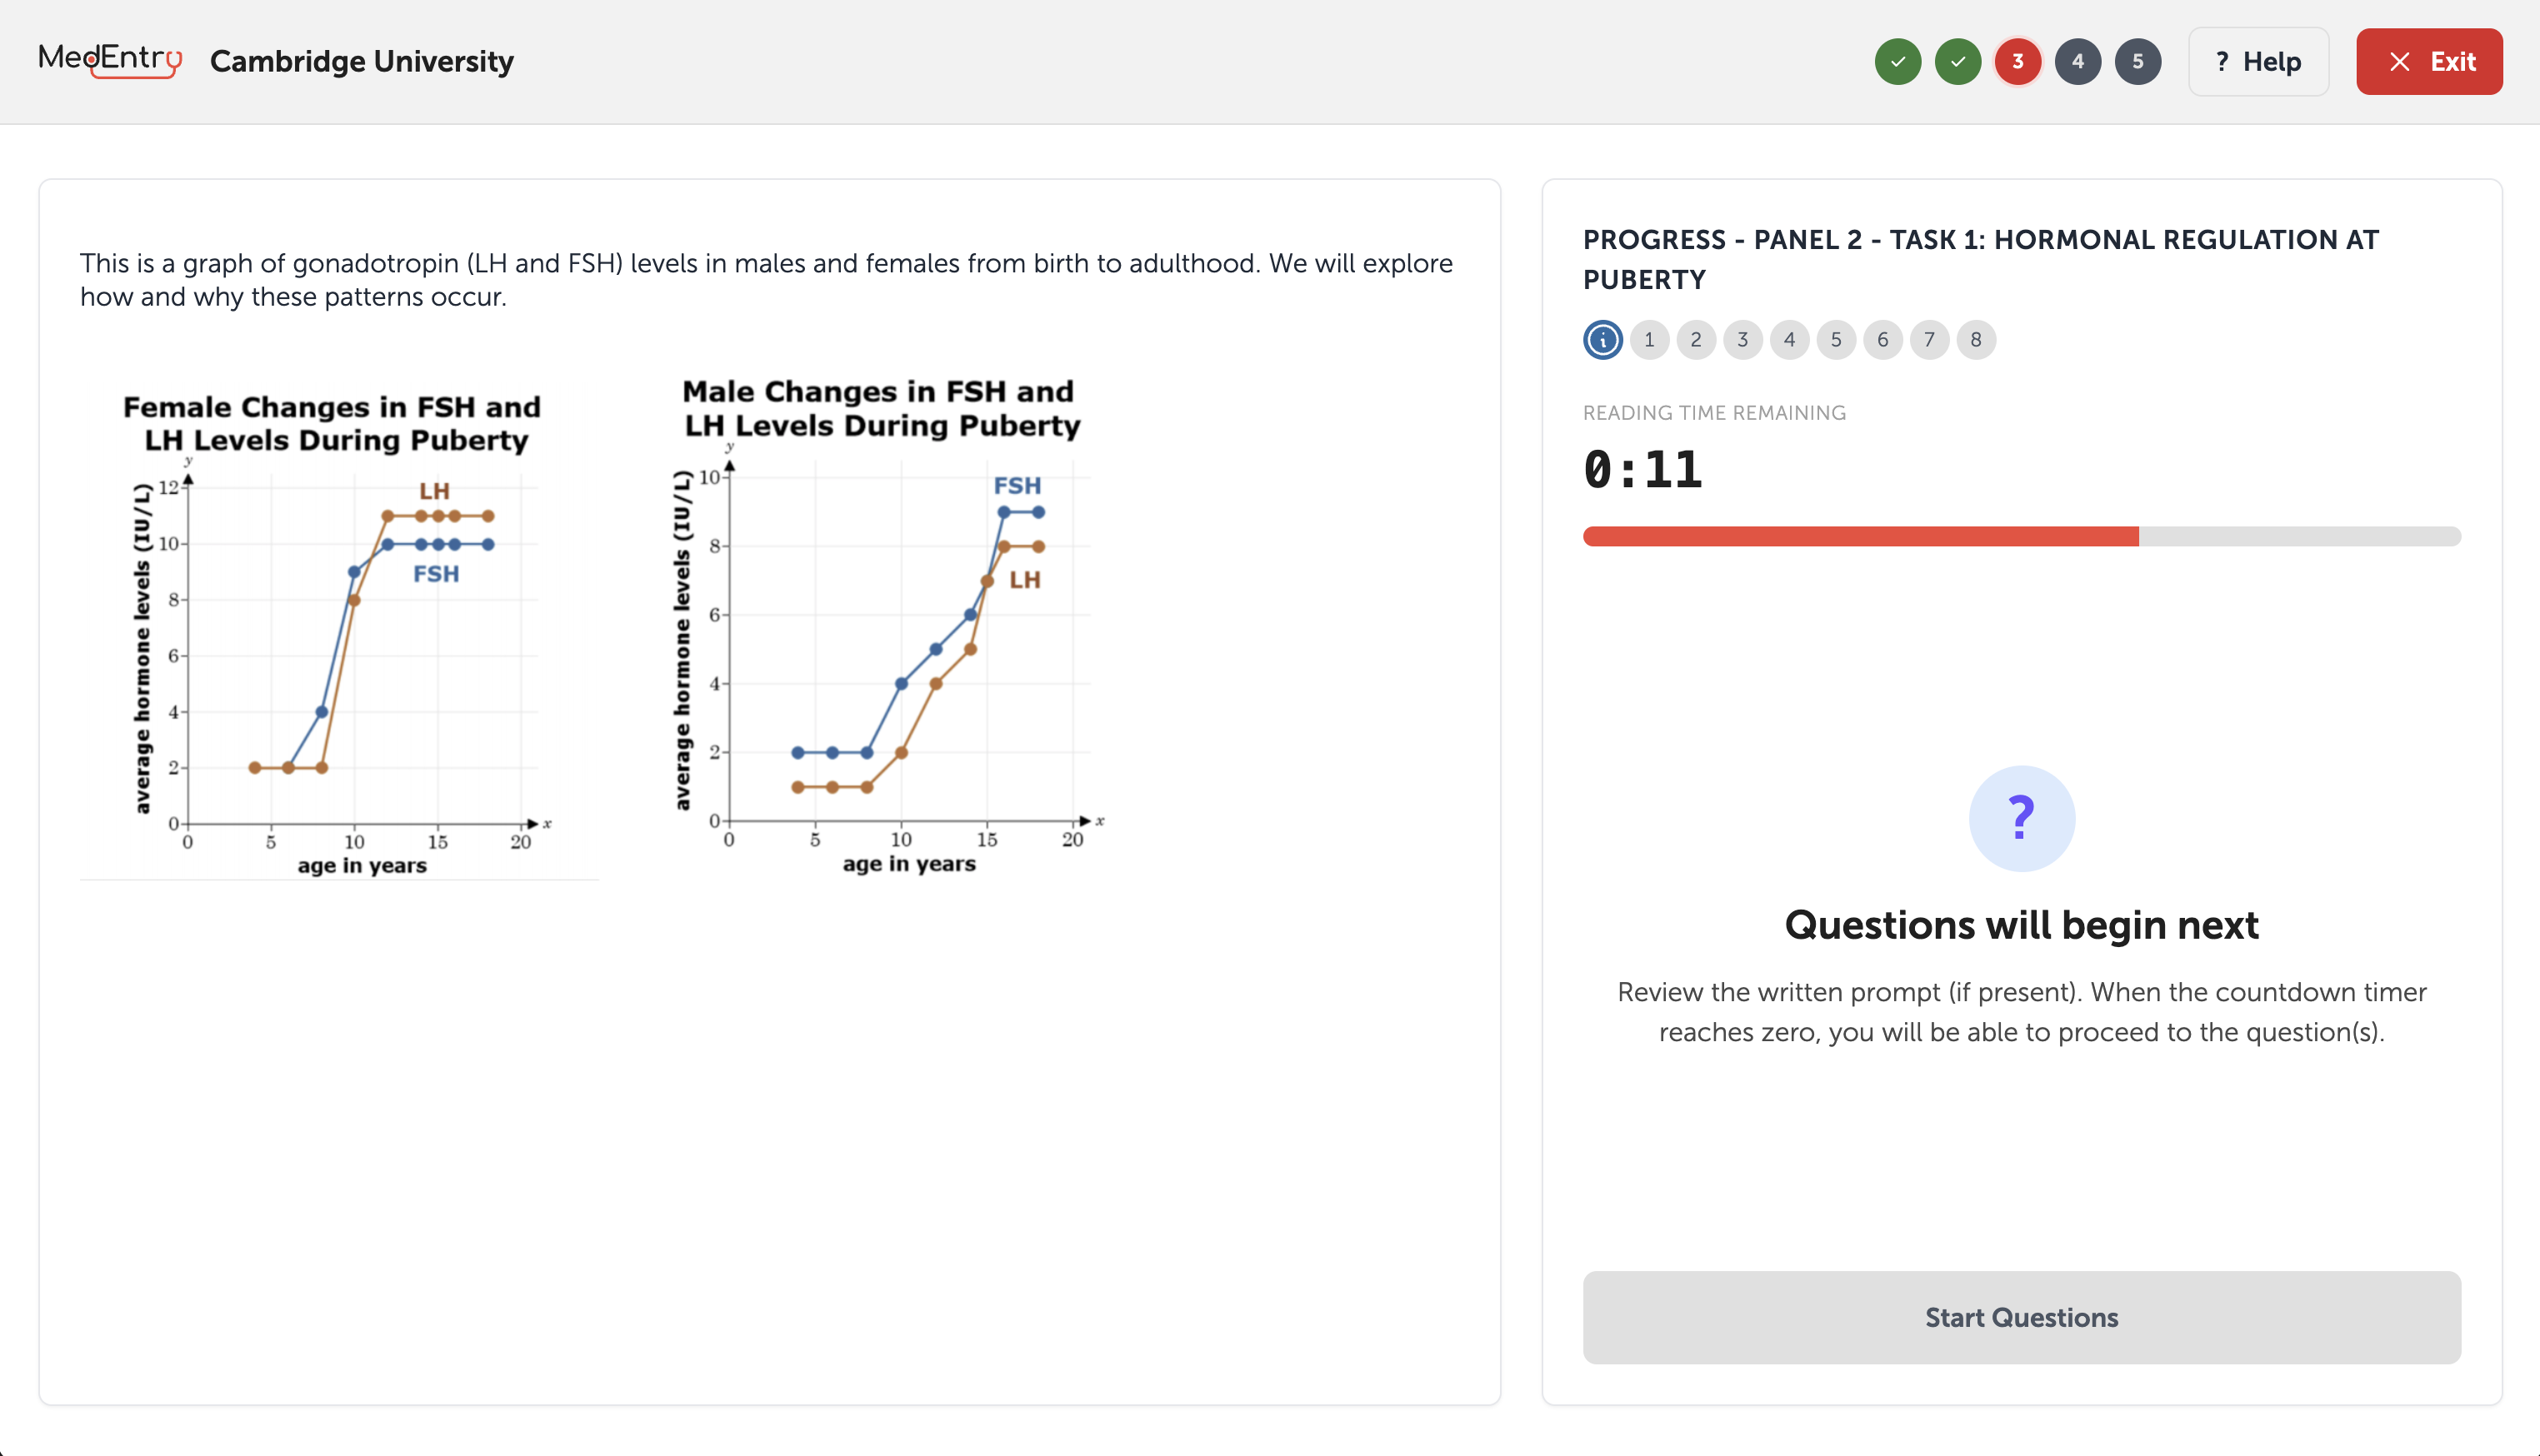This screenshot has height=1456, width=2540.
Task: Click the blue info step icon
Action: pyautogui.click(x=1602, y=340)
